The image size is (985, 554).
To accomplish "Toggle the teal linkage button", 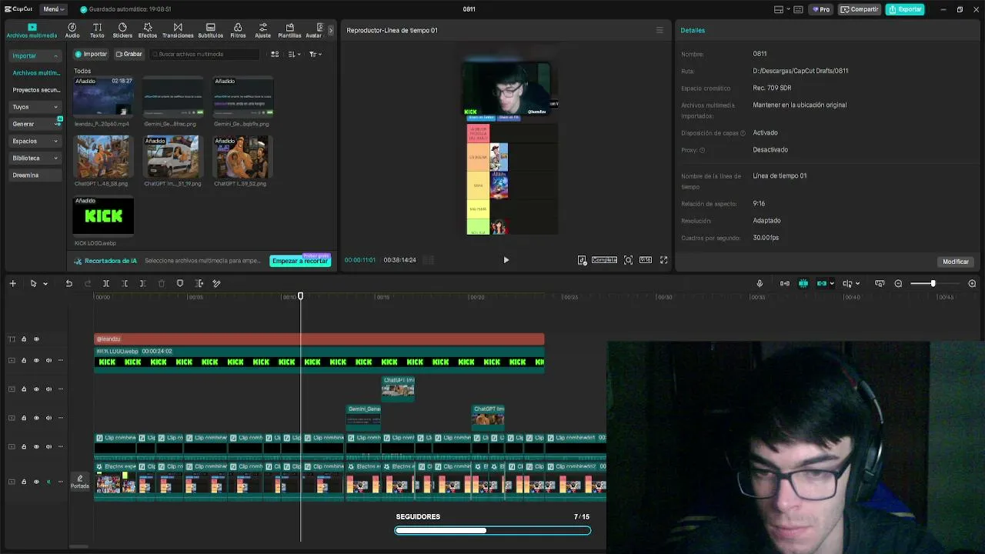I will (822, 284).
